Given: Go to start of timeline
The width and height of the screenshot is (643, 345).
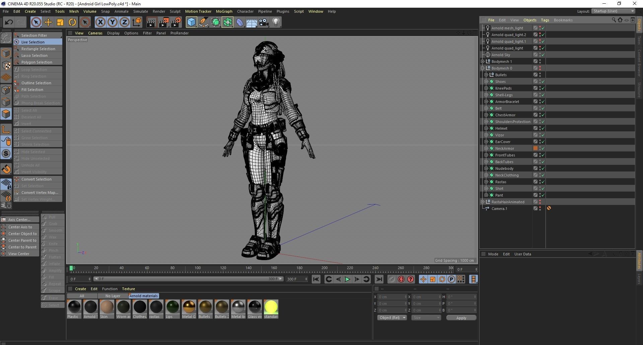Looking at the screenshot, I should point(316,279).
